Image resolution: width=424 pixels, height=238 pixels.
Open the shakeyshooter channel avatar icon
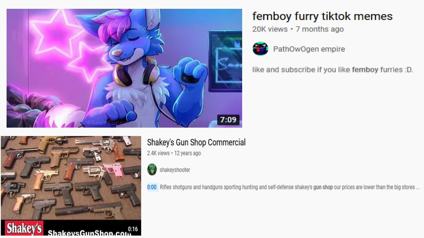pyautogui.click(x=152, y=170)
